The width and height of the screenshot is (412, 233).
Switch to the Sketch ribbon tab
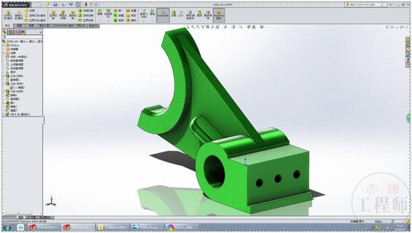[19, 26]
